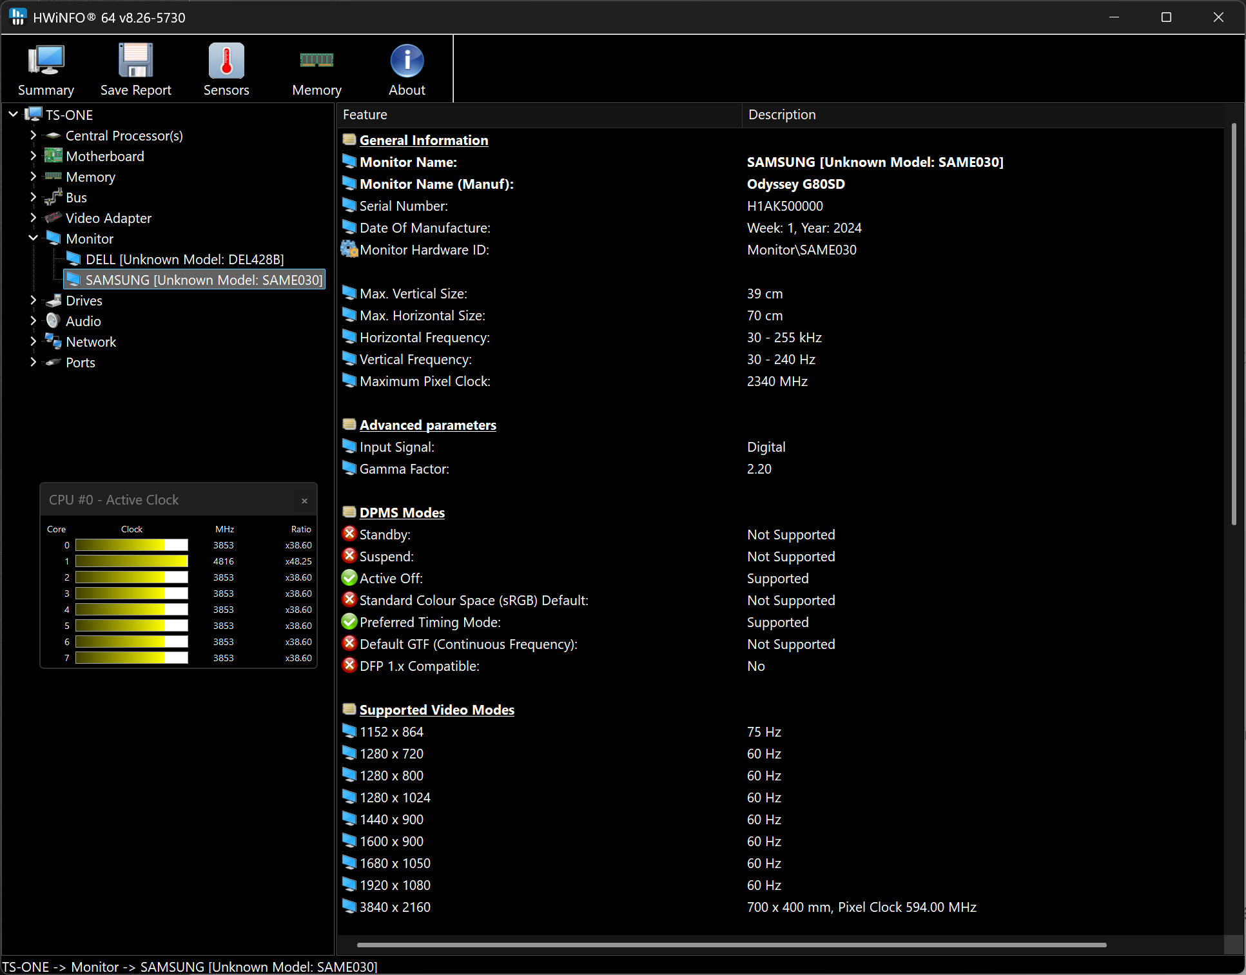Click core 0 clock bar in CPU widget
This screenshot has height=975, width=1246.
tap(131, 545)
